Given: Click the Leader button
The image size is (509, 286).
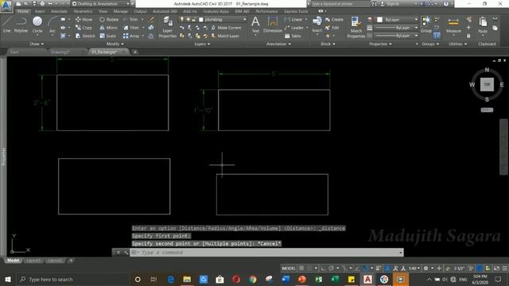Looking at the screenshot, I should point(294,28).
